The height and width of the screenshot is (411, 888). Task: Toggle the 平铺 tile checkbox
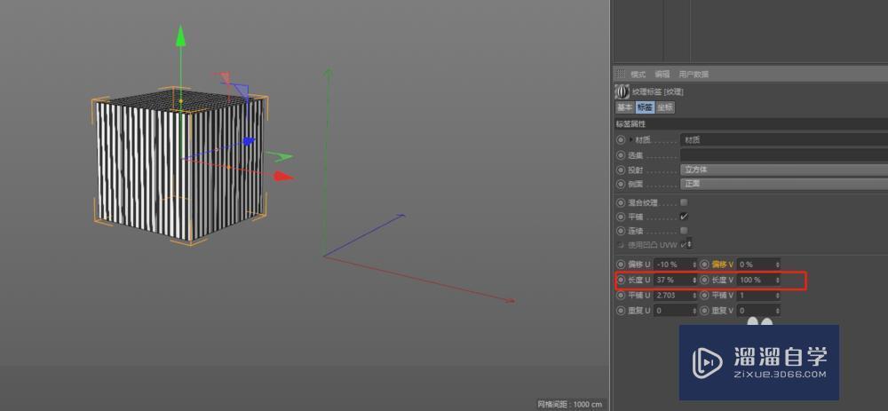click(684, 217)
